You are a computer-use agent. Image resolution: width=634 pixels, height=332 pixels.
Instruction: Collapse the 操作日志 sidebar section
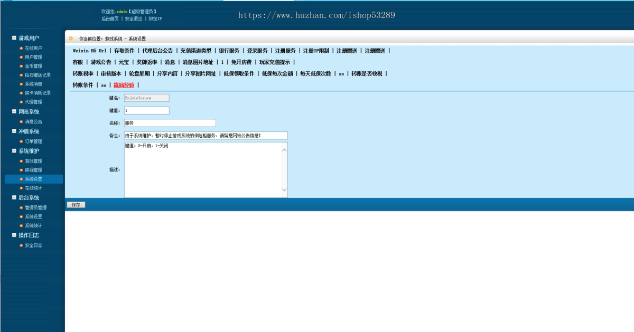tap(14, 235)
